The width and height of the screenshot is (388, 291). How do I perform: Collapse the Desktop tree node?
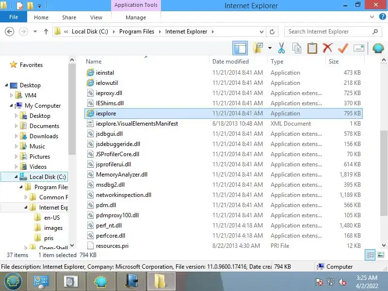pos(6,85)
